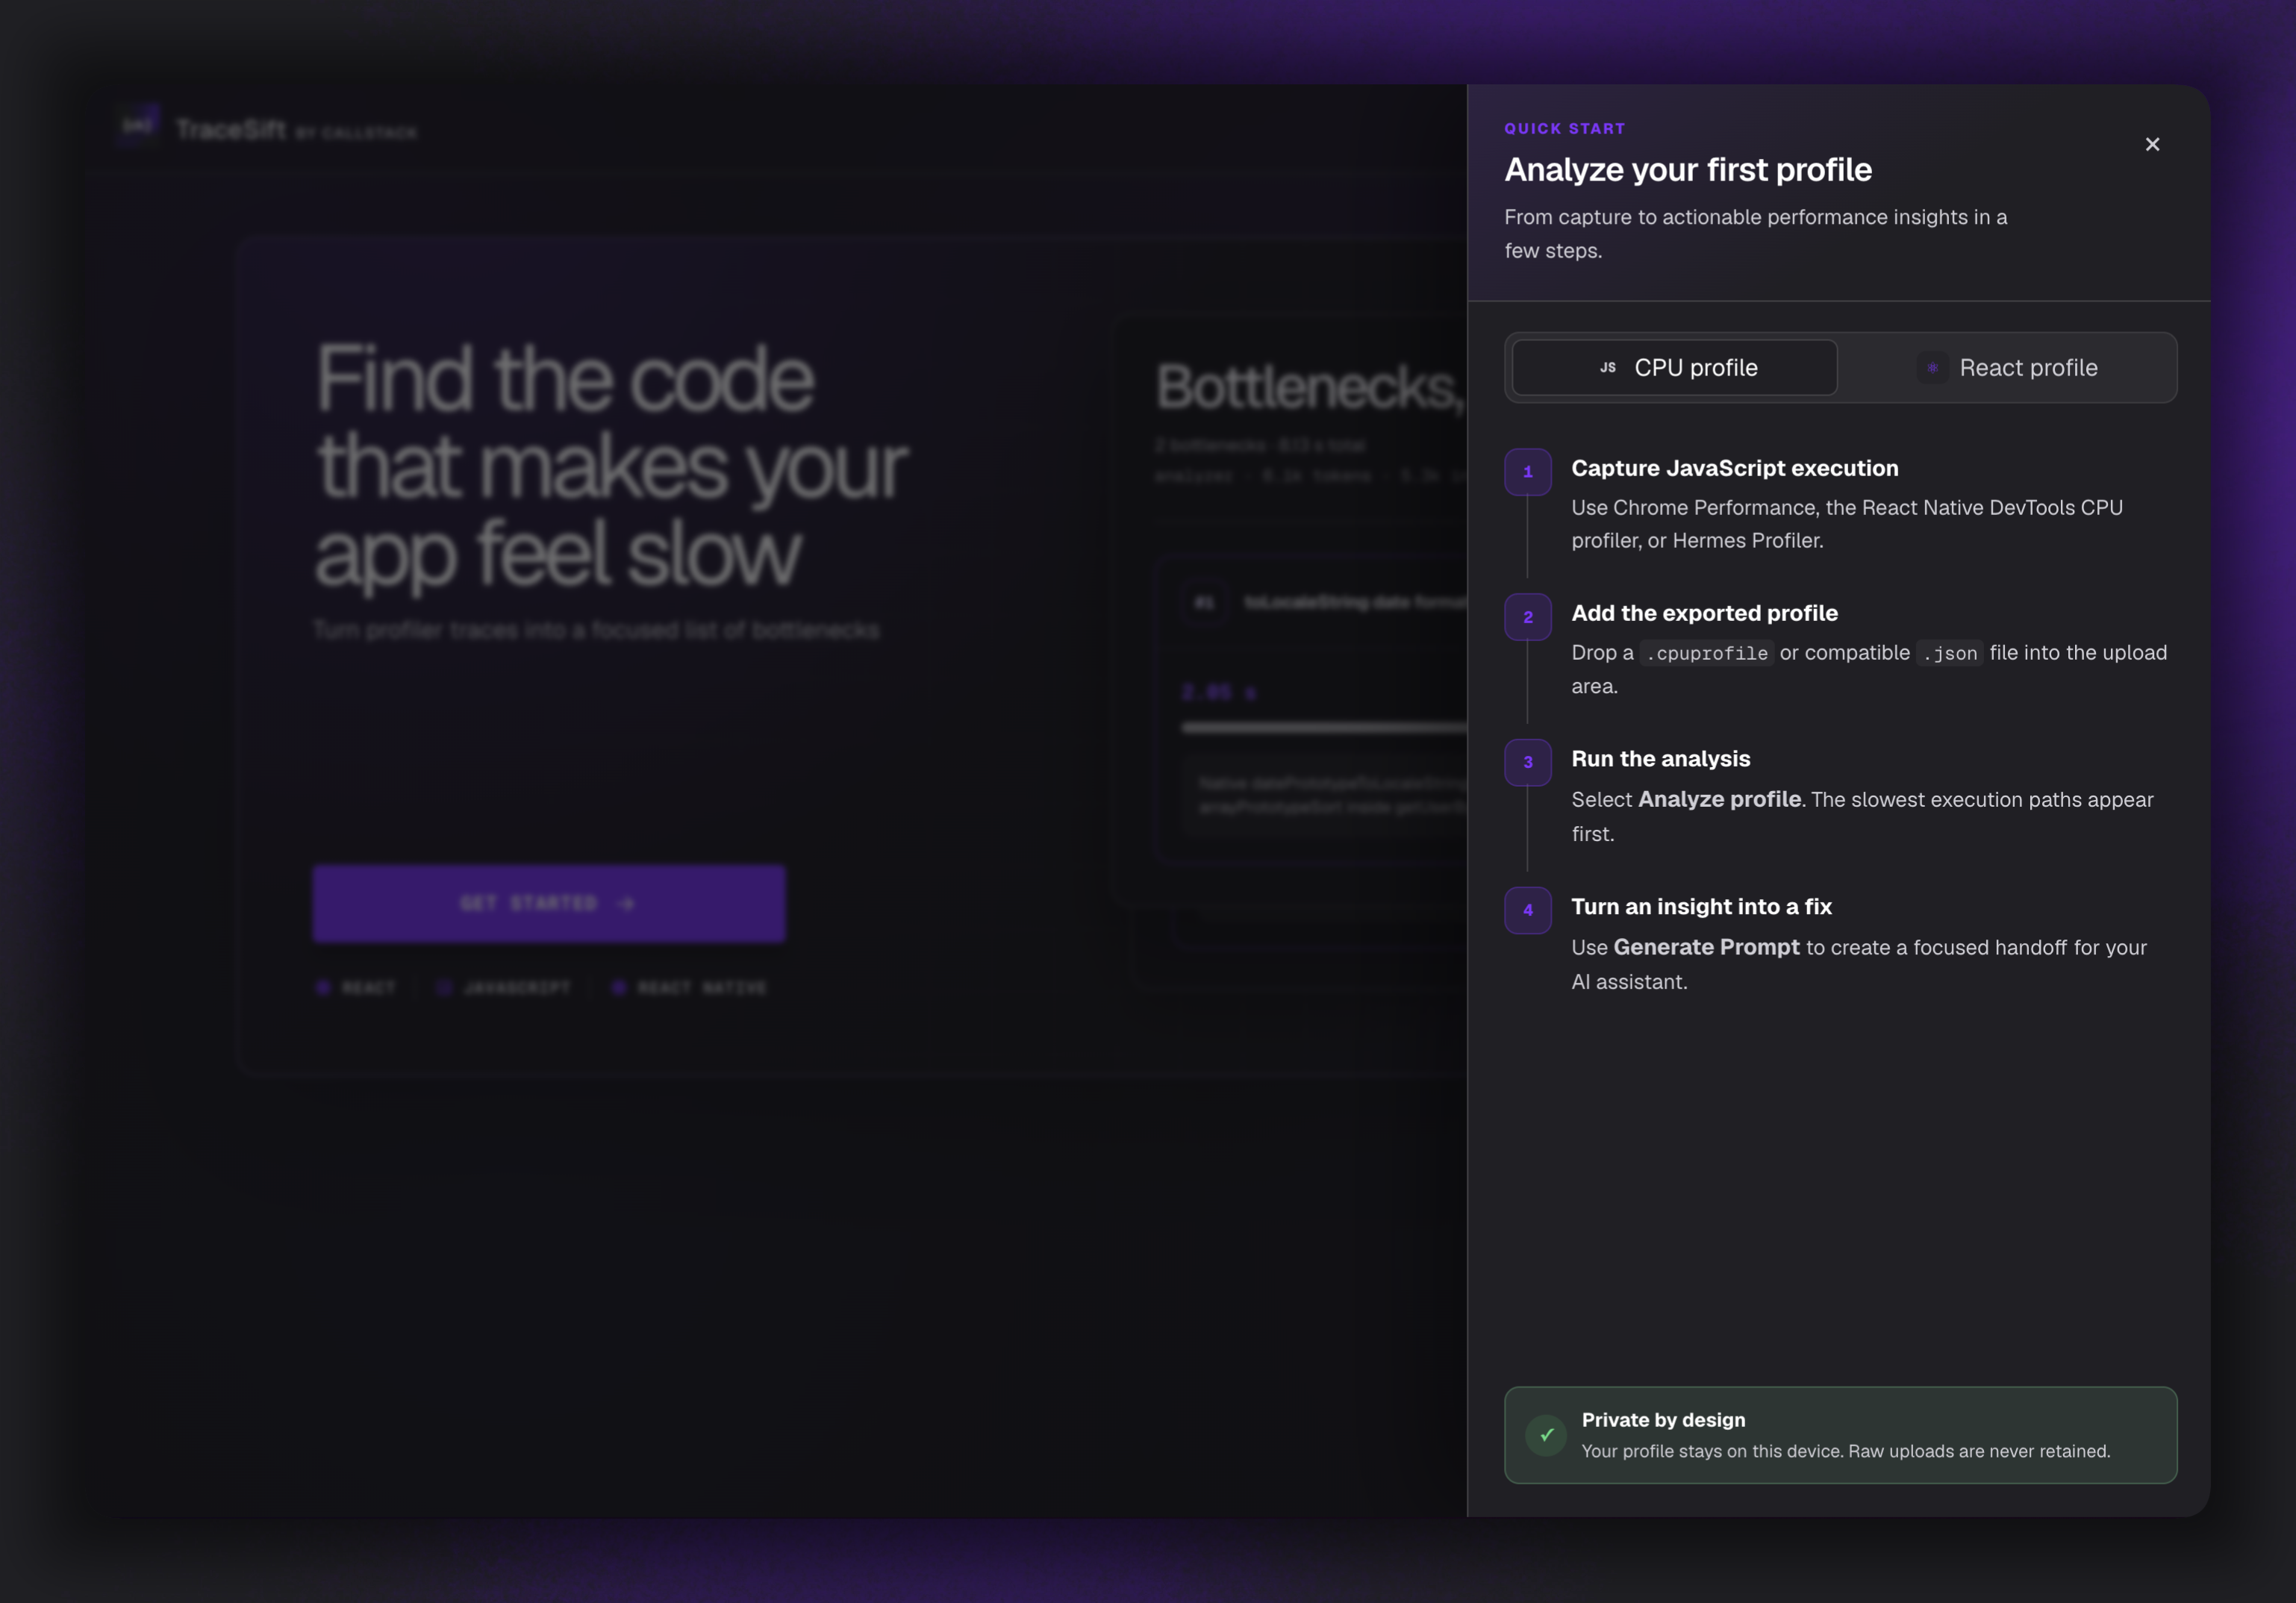Click step 4 number badge
This screenshot has height=1603, width=2296.
click(1528, 910)
